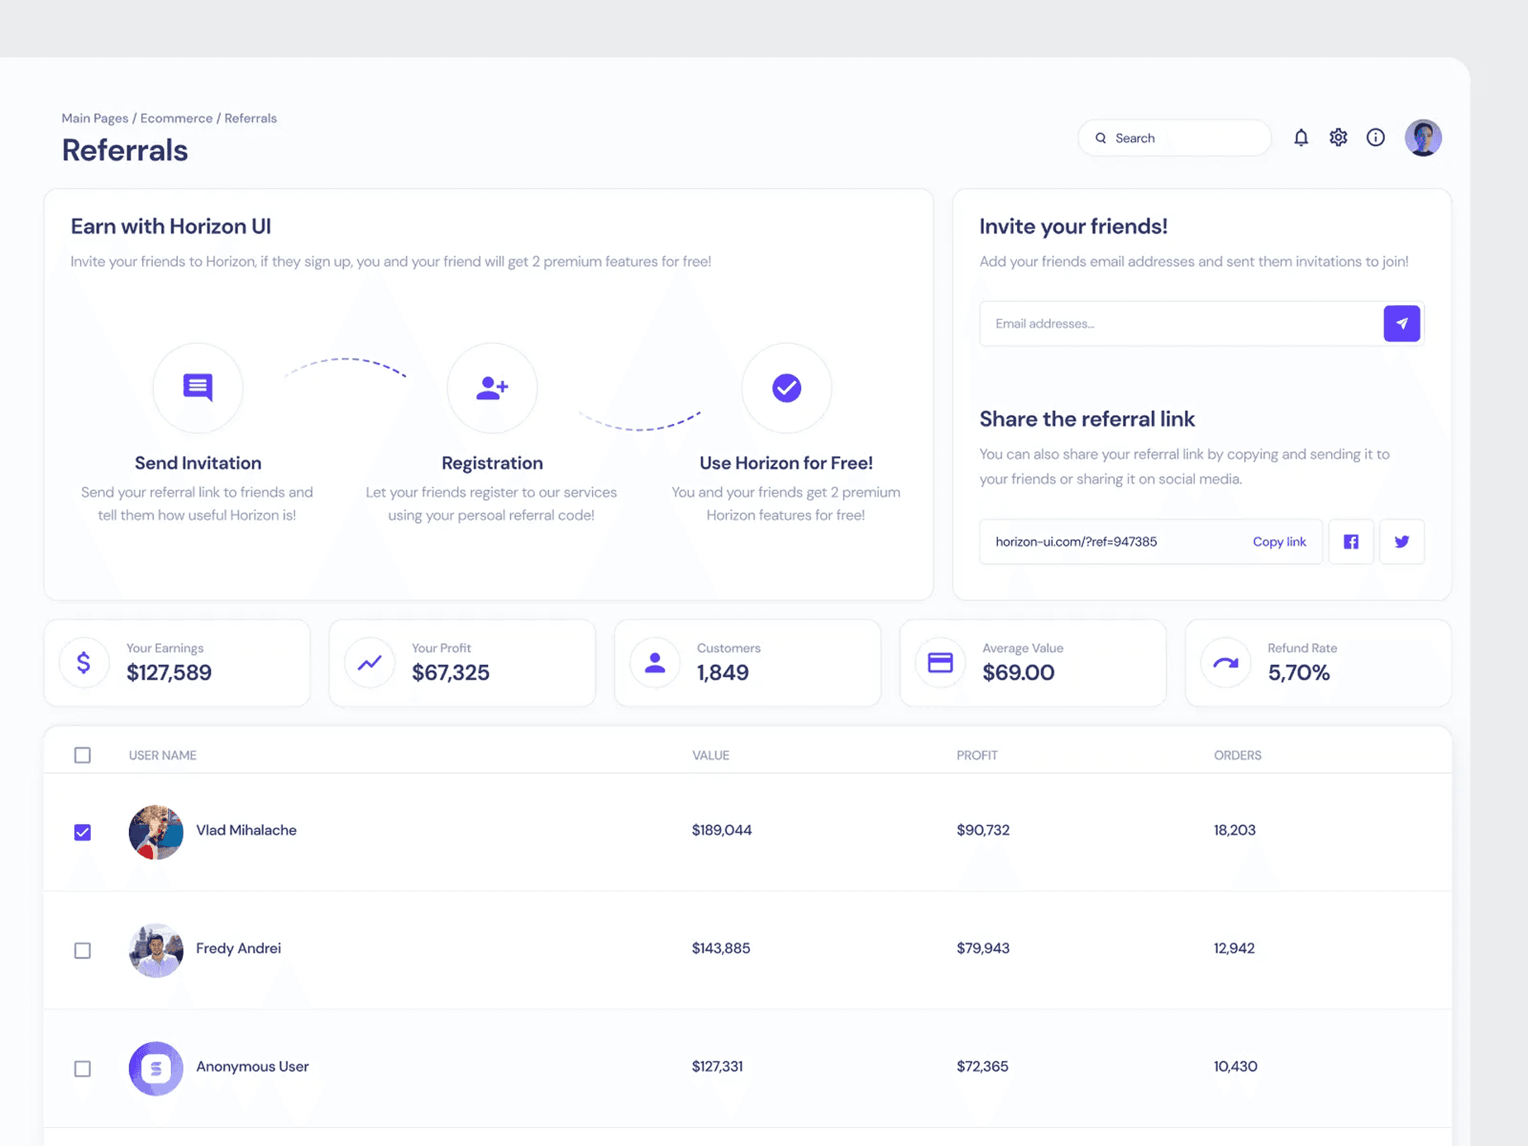Open the user profile avatar
This screenshot has width=1528, height=1146.
pos(1423,137)
